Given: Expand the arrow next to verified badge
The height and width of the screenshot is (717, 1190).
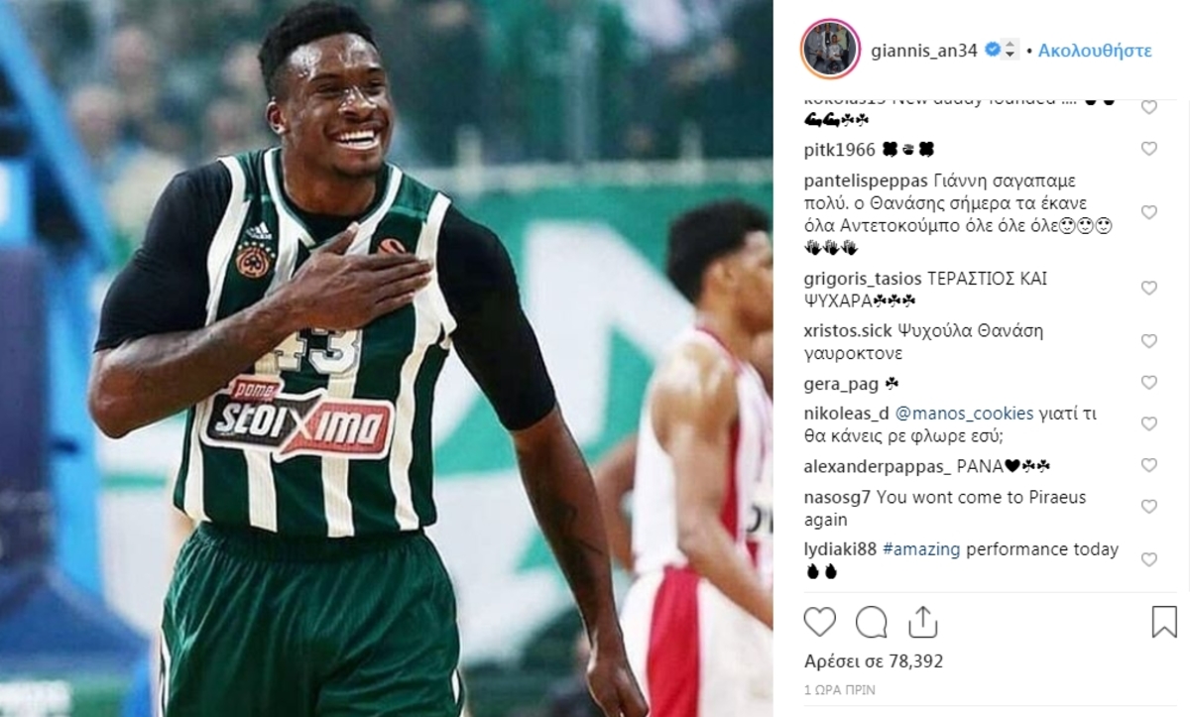Looking at the screenshot, I should [x=1011, y=50].
